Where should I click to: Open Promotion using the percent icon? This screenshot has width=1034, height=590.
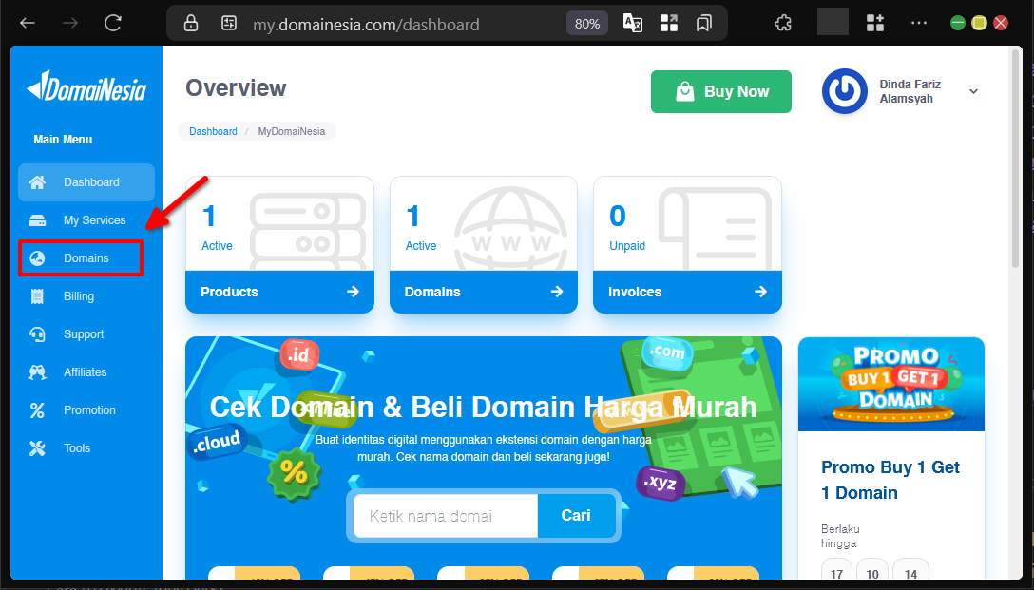36,409
